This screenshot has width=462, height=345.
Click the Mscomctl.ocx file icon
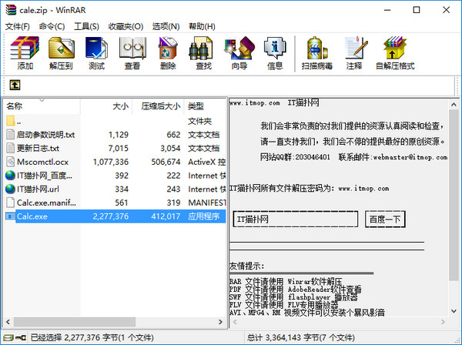pyautogui.click(x=10, y=162)
